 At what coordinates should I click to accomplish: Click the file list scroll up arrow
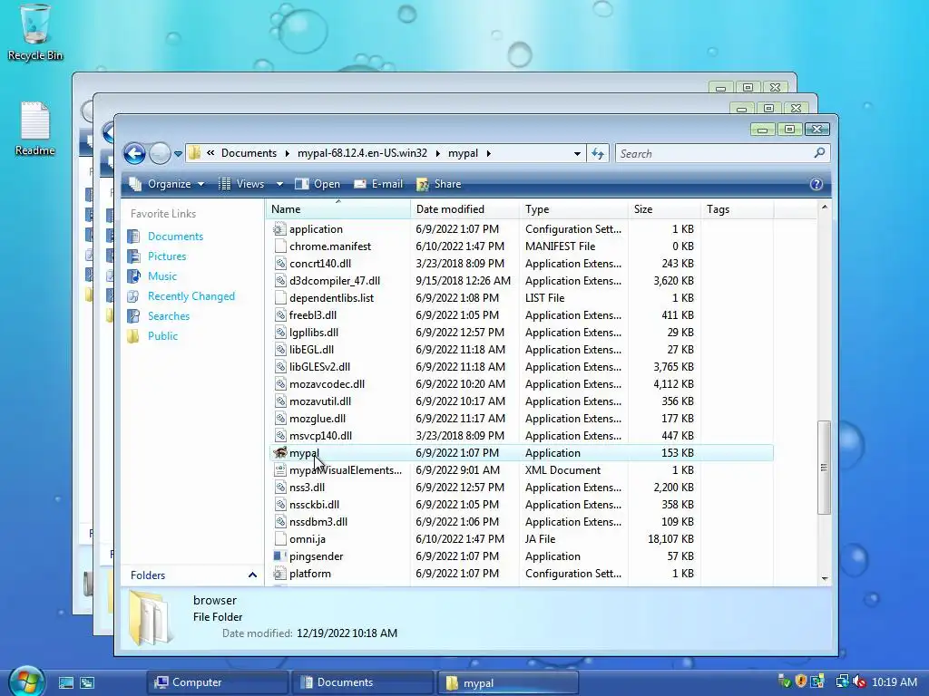[824, 208]
